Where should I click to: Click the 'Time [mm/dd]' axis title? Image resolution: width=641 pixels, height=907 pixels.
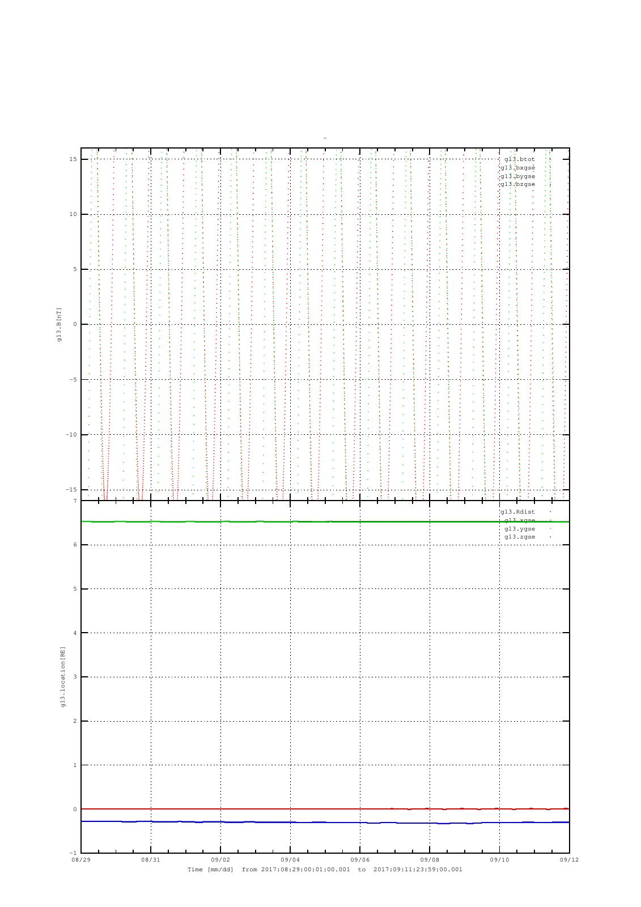(x=211, y=870)
